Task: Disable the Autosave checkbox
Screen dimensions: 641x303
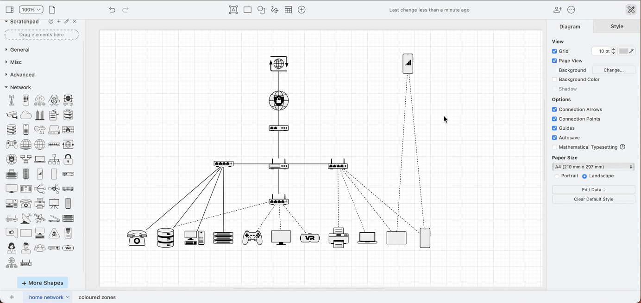Action: [554, 137]
